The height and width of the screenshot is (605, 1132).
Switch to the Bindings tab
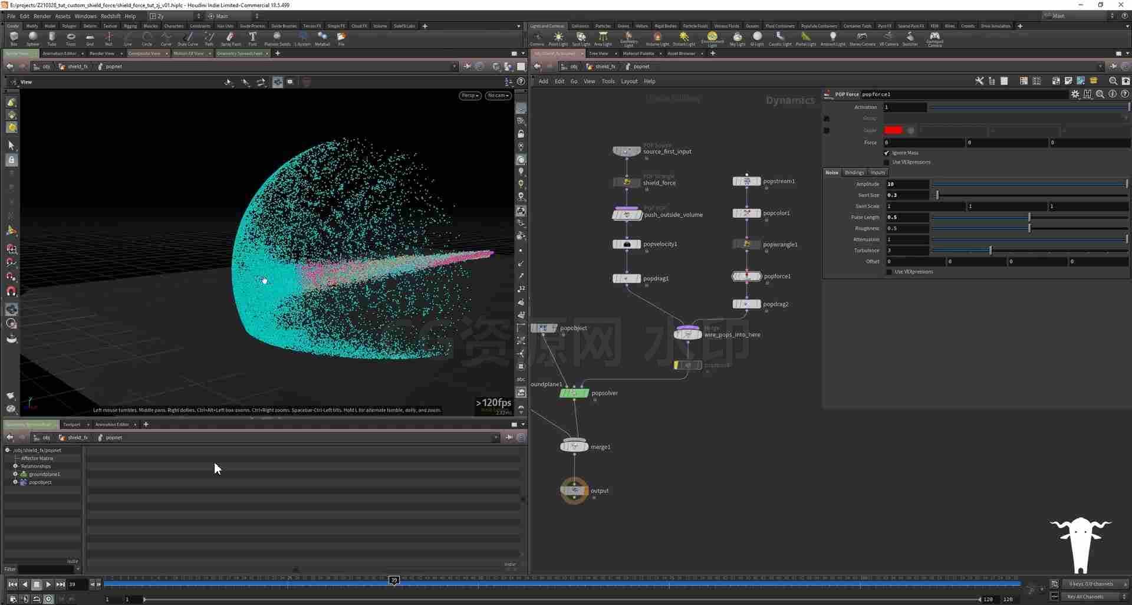[854, 173]
